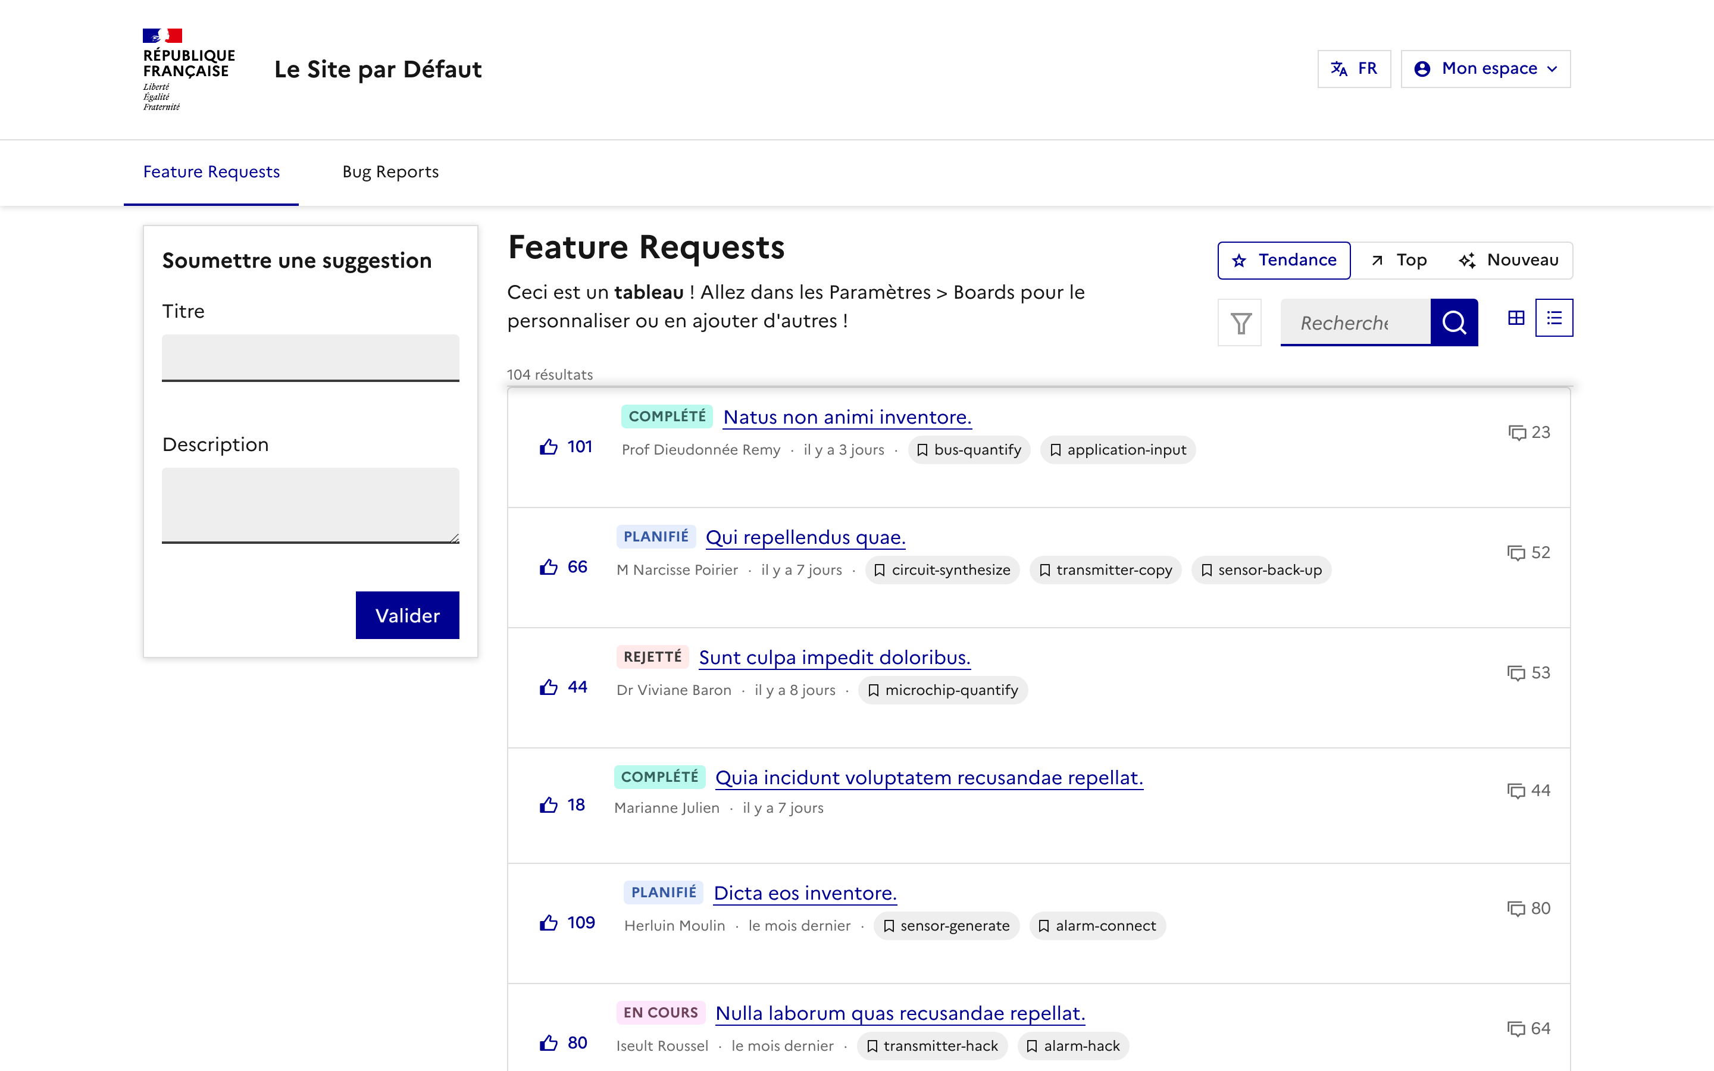
Task: Switch to grid view icon
Action: [1516, 318]
